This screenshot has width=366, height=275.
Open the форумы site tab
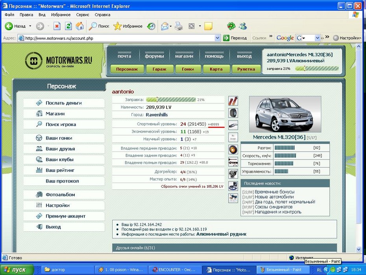(x=154, y=56)
